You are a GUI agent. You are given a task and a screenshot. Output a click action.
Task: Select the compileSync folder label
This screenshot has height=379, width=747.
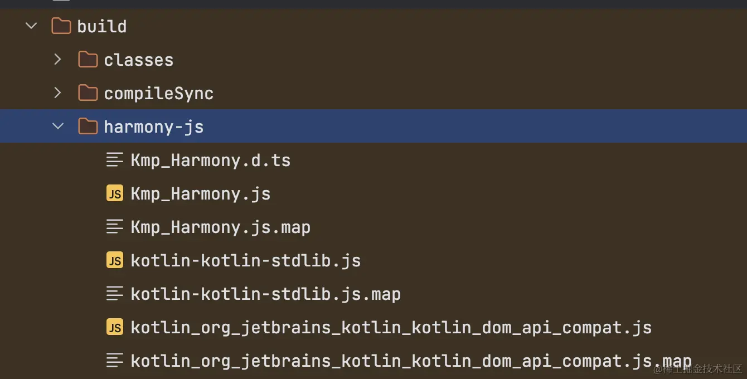(x=159, y=93)
